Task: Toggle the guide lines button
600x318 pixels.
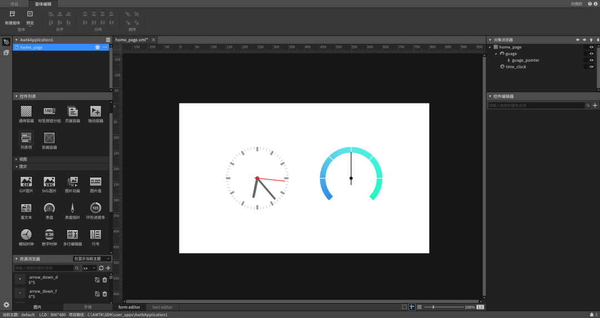Action: coord(412,307)
